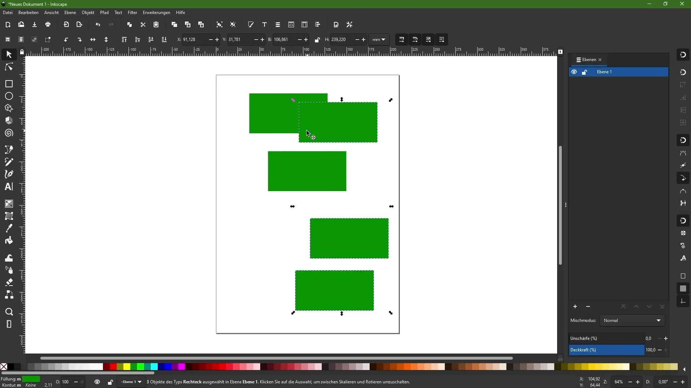This screenshot has height=388, width=691.
Task: Adjust the Unschärfe blur slider
Action: tap(606, 338)
